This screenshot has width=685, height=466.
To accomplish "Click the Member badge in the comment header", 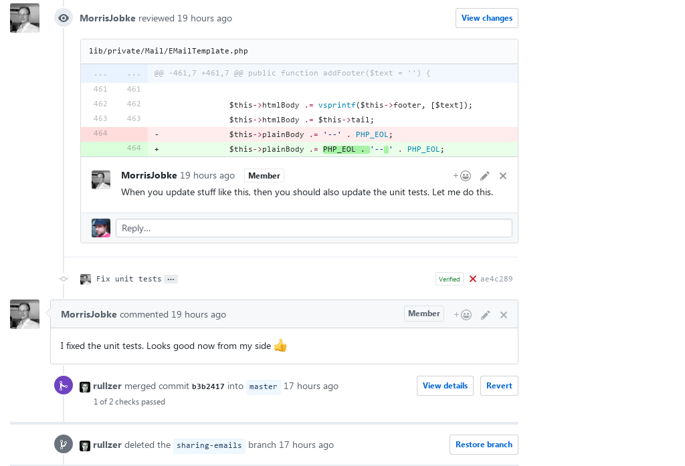I will [423, 314].
